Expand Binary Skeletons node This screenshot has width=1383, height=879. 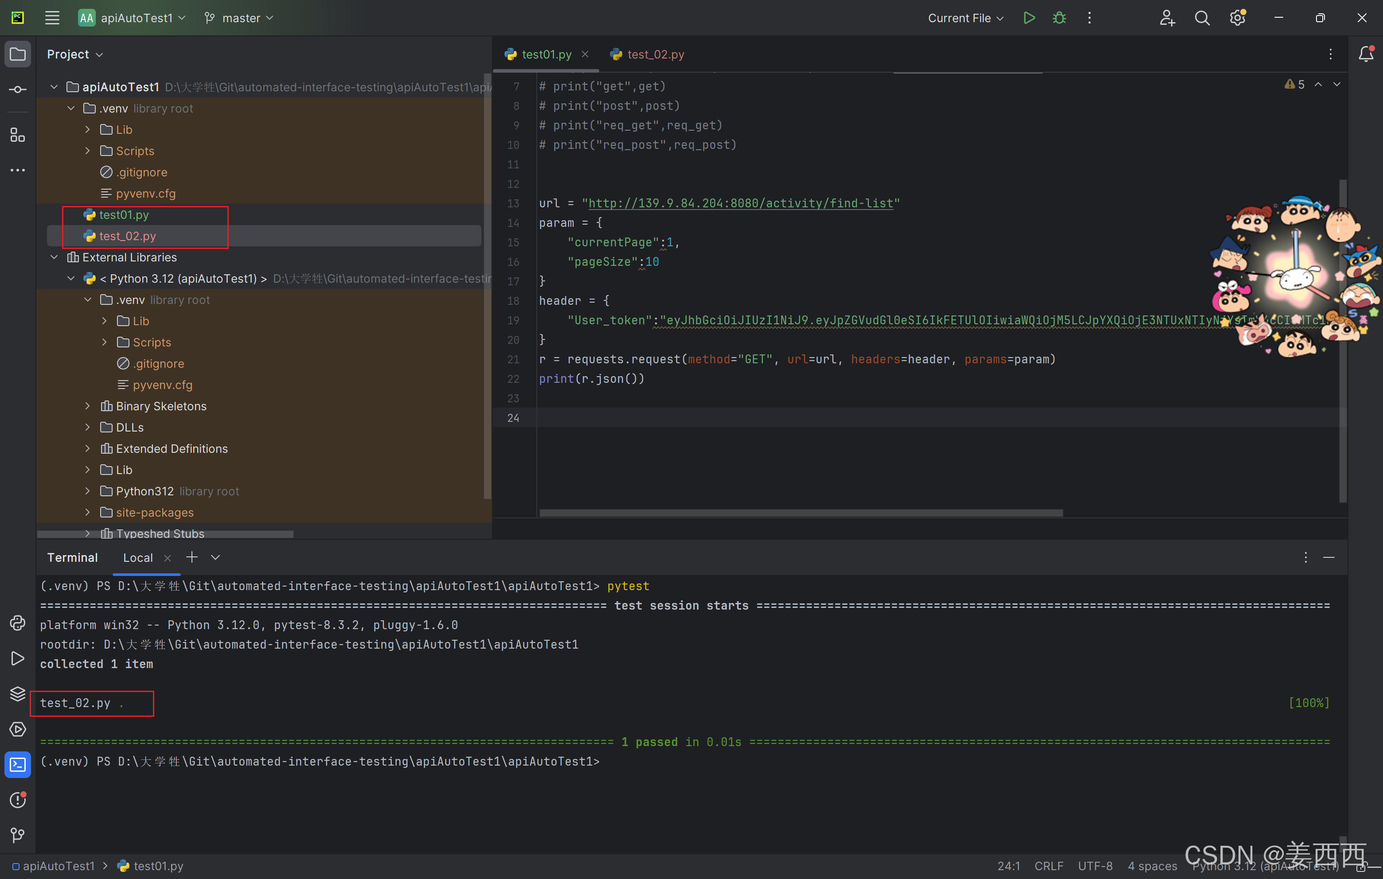[x=87, y=405]
